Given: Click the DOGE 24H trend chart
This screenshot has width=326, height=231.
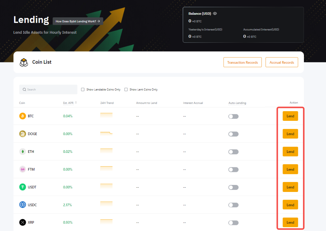Looking at the screenshot, I should pyautogui.click(x=106, y=134).
